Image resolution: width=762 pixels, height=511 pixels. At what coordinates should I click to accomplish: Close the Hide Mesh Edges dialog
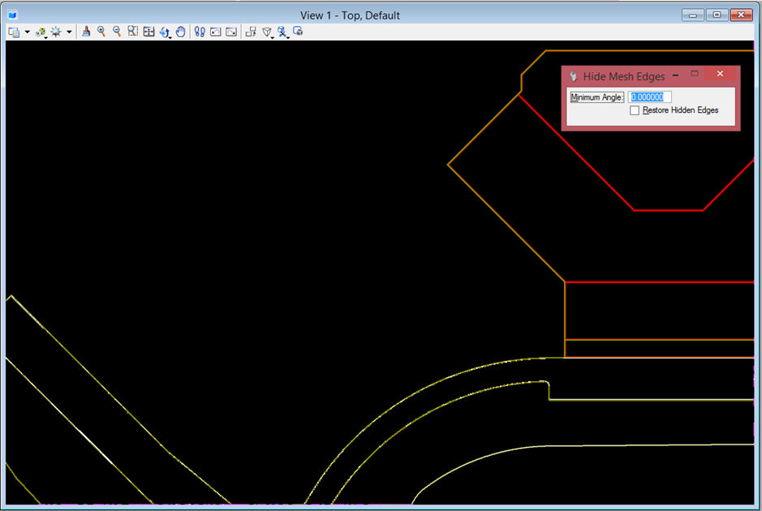(x=720, y=74)
